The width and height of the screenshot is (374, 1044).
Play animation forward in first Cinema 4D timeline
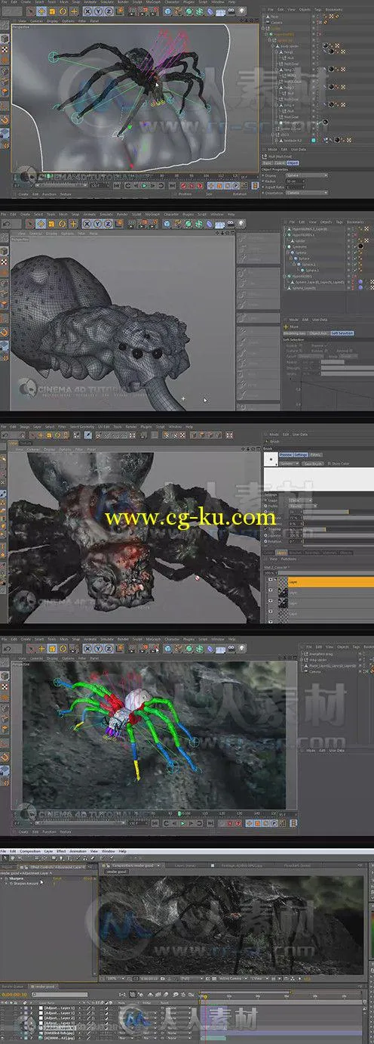click(x=144, y=186)
